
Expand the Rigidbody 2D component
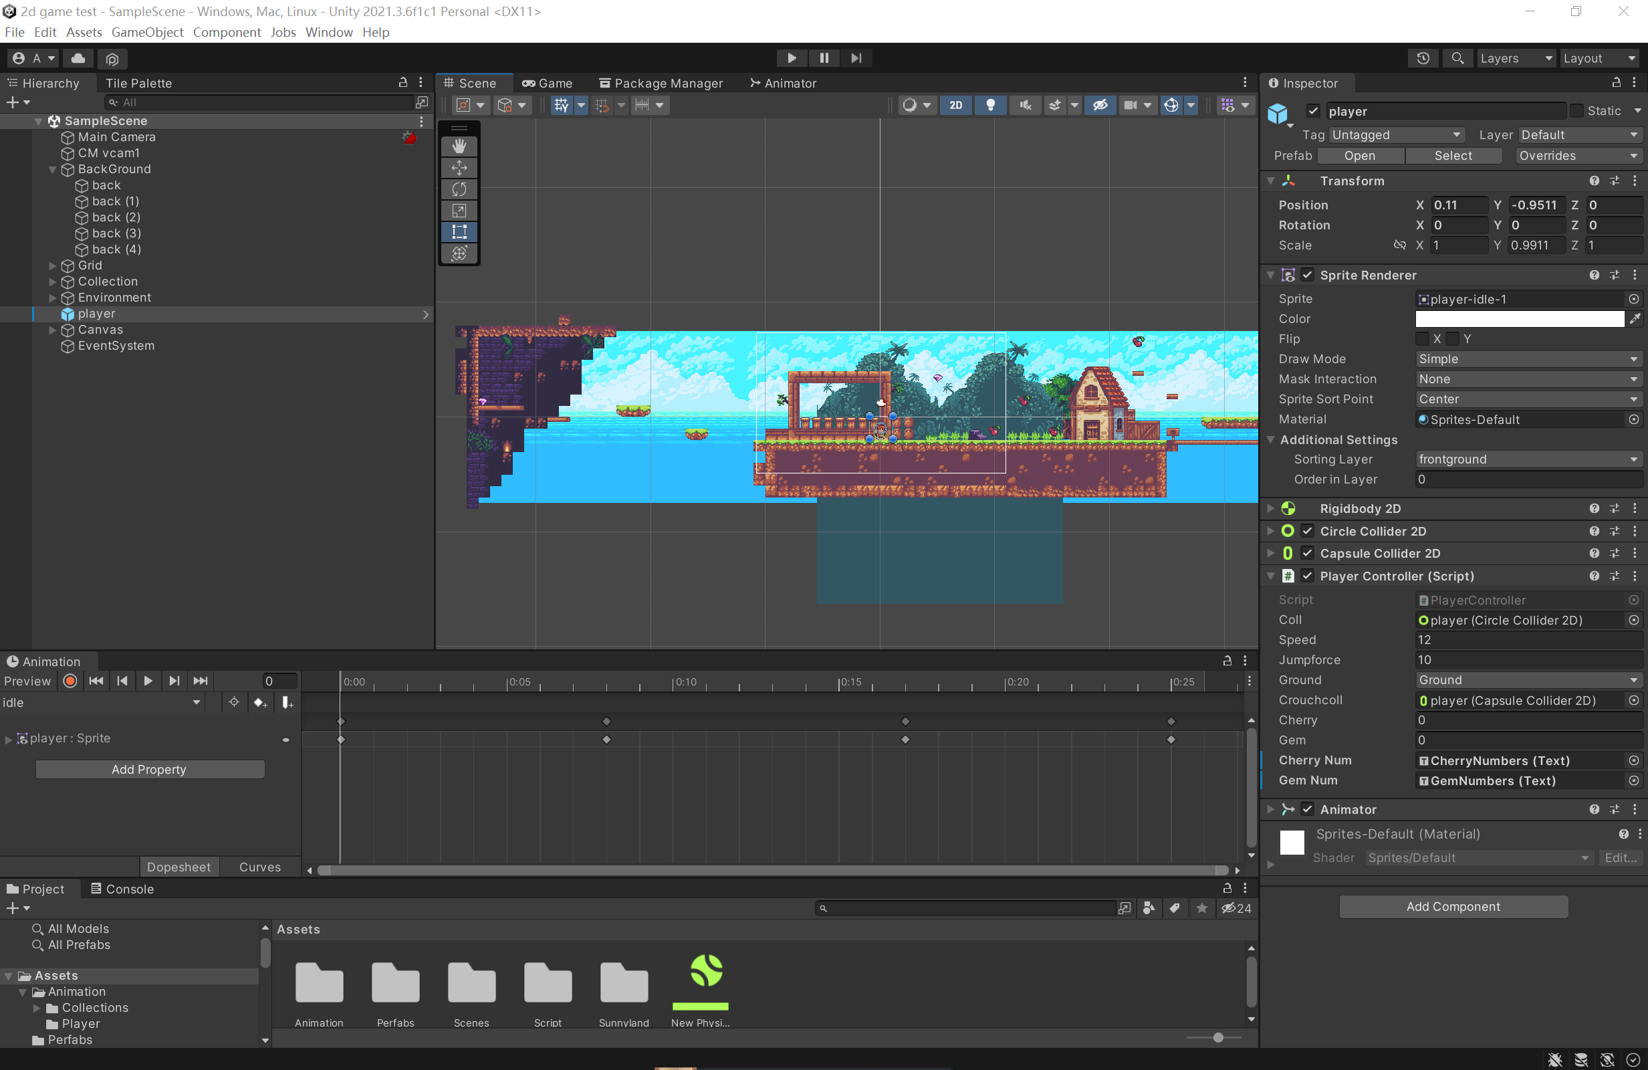click(1271, 508)
